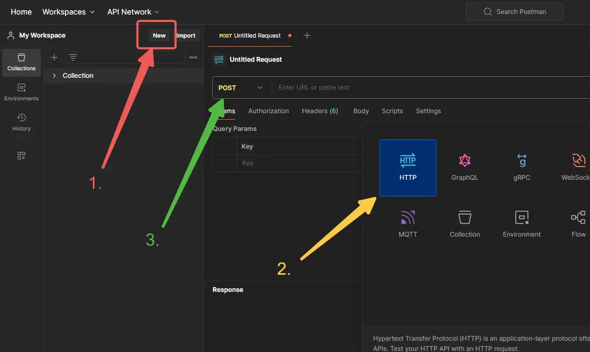The height and width of the screenshot is (352, 590).
Task: Select the WebSocket request tile
Action: coord(576,168)
